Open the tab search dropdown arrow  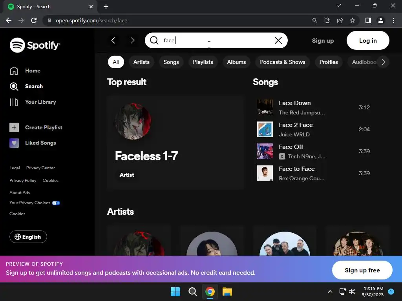pos(339,5)
